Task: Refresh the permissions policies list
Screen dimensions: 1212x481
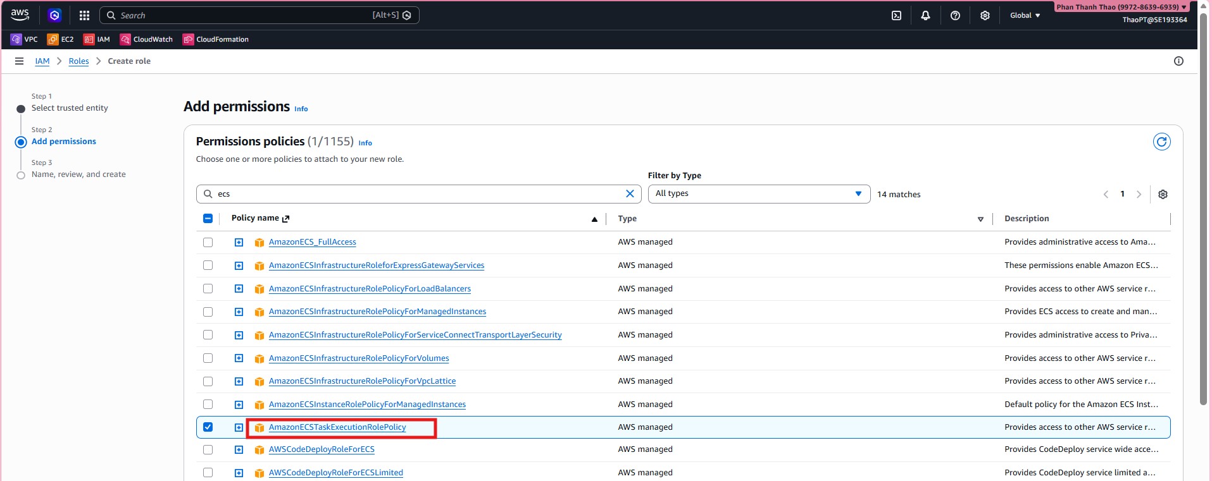Action: [1161, 142]
